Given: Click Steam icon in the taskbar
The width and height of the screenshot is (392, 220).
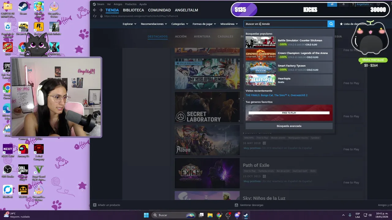Looking at the screenshot, I should (246, 215).
